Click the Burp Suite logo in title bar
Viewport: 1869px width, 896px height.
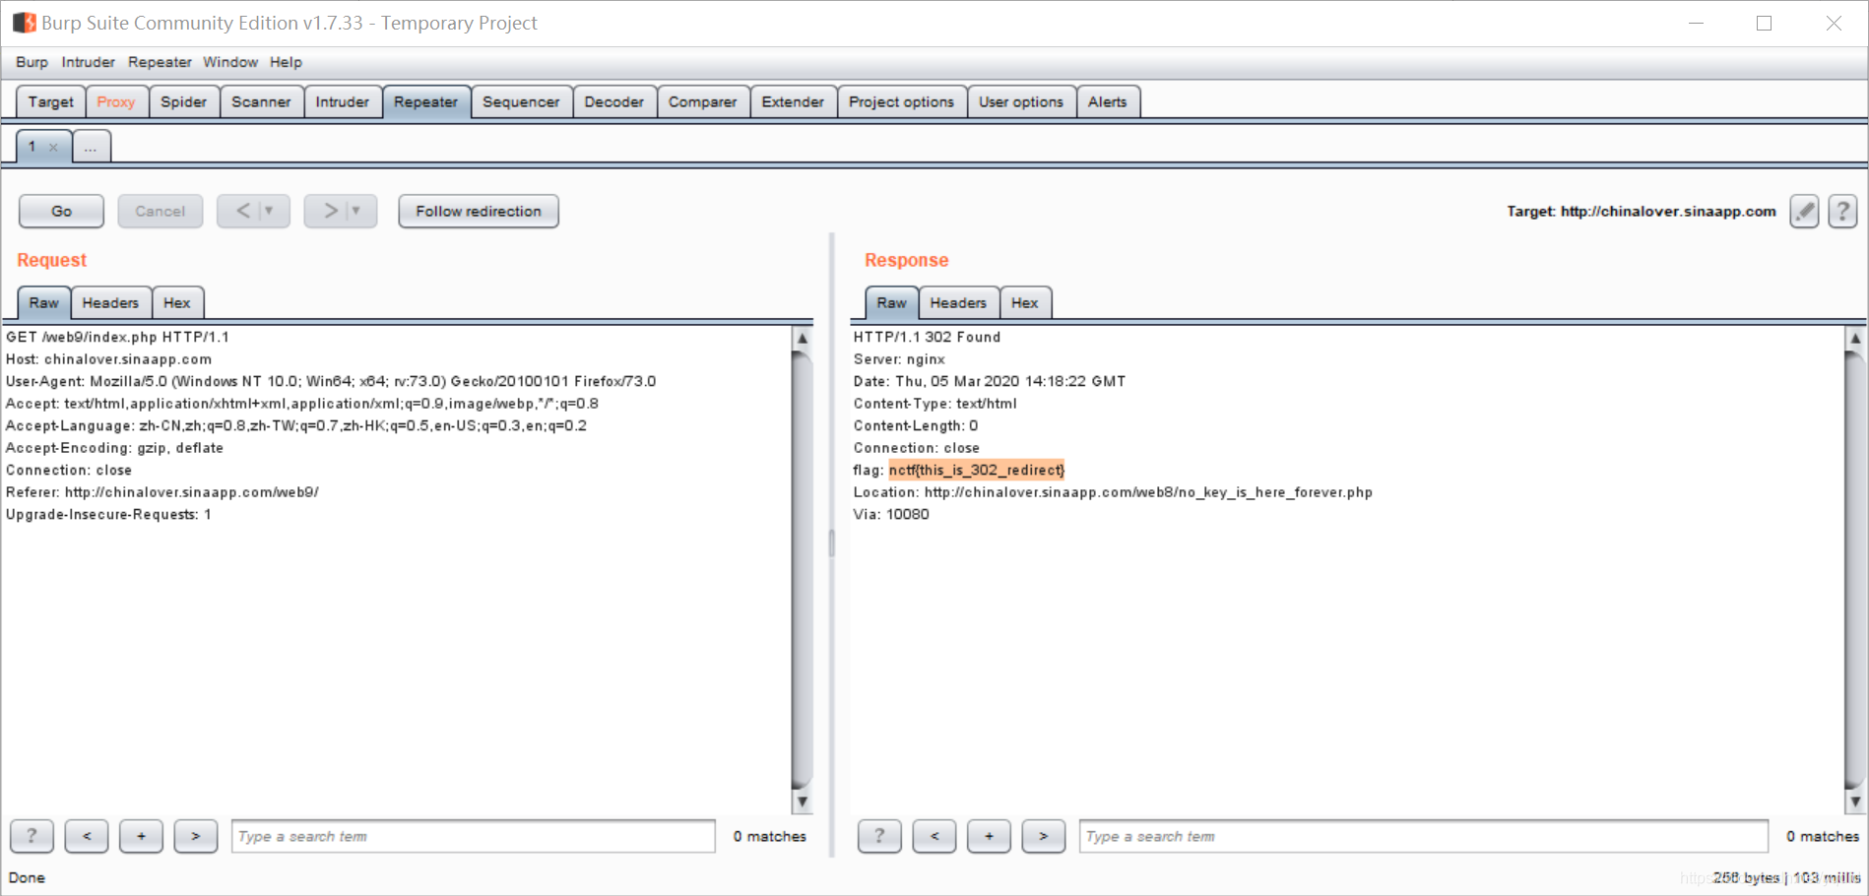click(x=24, y=23)
